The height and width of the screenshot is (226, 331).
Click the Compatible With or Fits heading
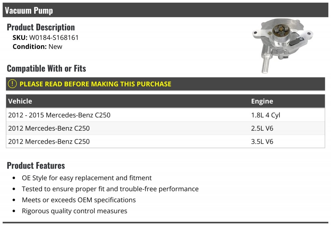pyautogui.click(x=46, y=68)
